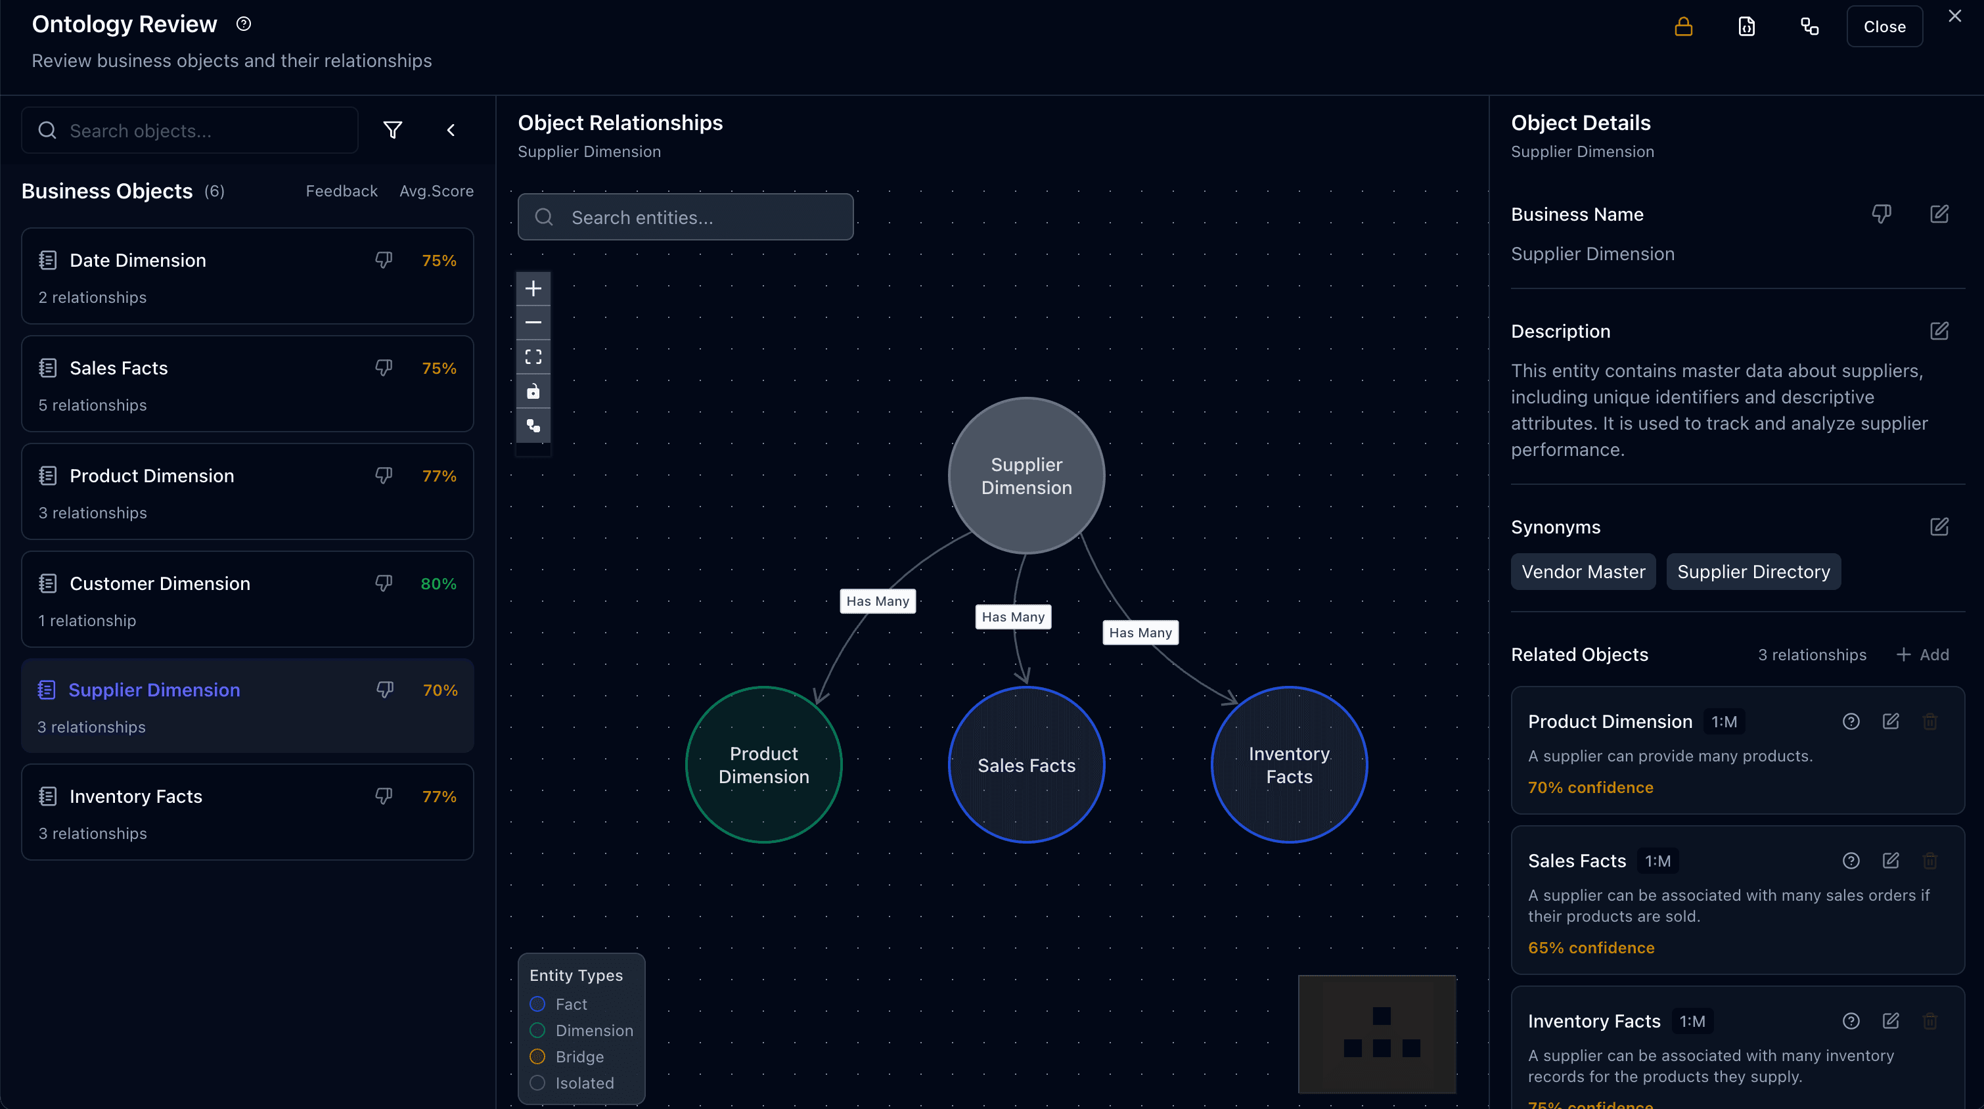The image size is (1984, 1109).
Task: Zoom into the relationship graph
Action: coord(533,288)
